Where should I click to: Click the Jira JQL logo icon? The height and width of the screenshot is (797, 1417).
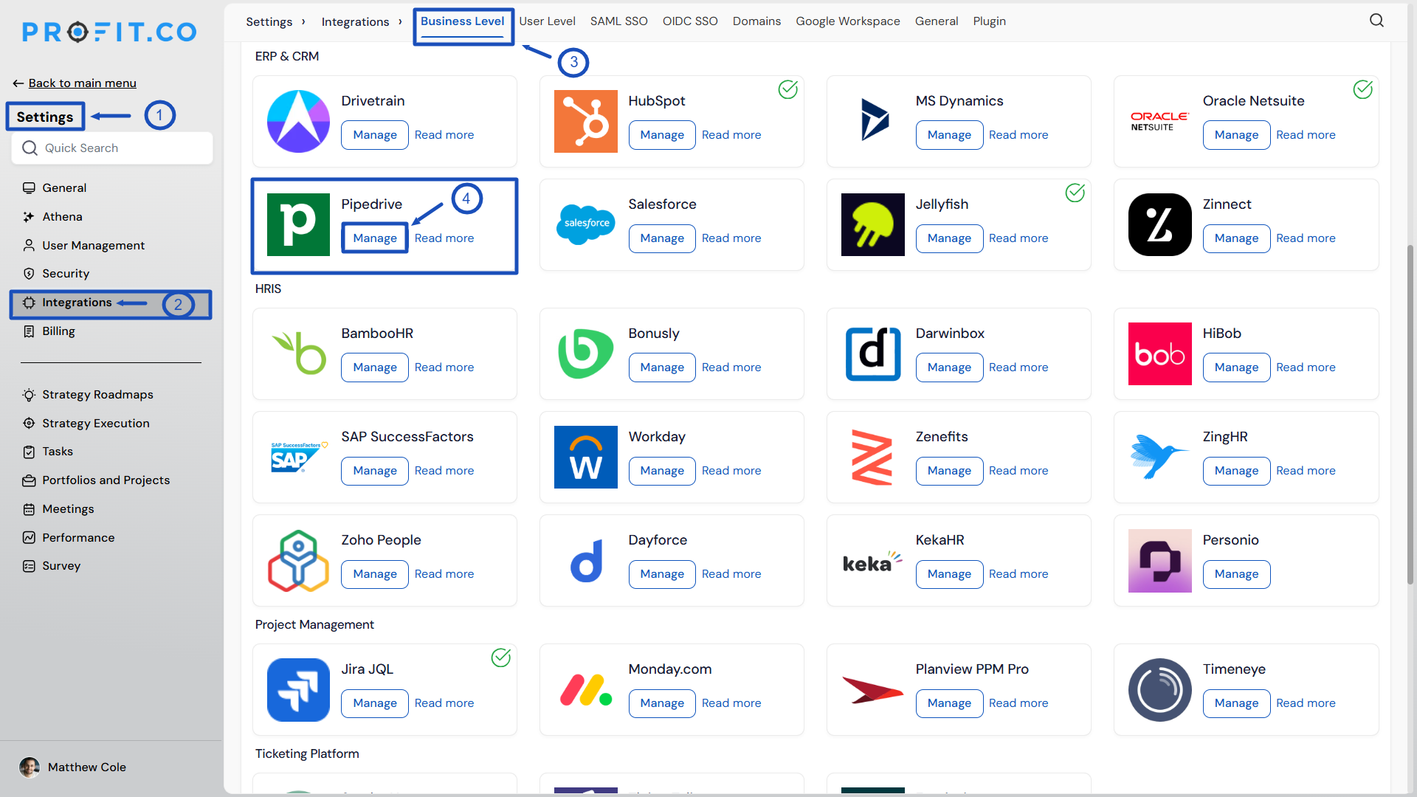[298, 689]
